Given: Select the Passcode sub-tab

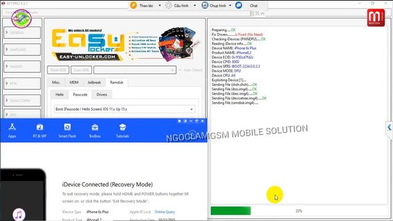Looking at the screenshot, I should pyautogui.click(x=80, y=95).
